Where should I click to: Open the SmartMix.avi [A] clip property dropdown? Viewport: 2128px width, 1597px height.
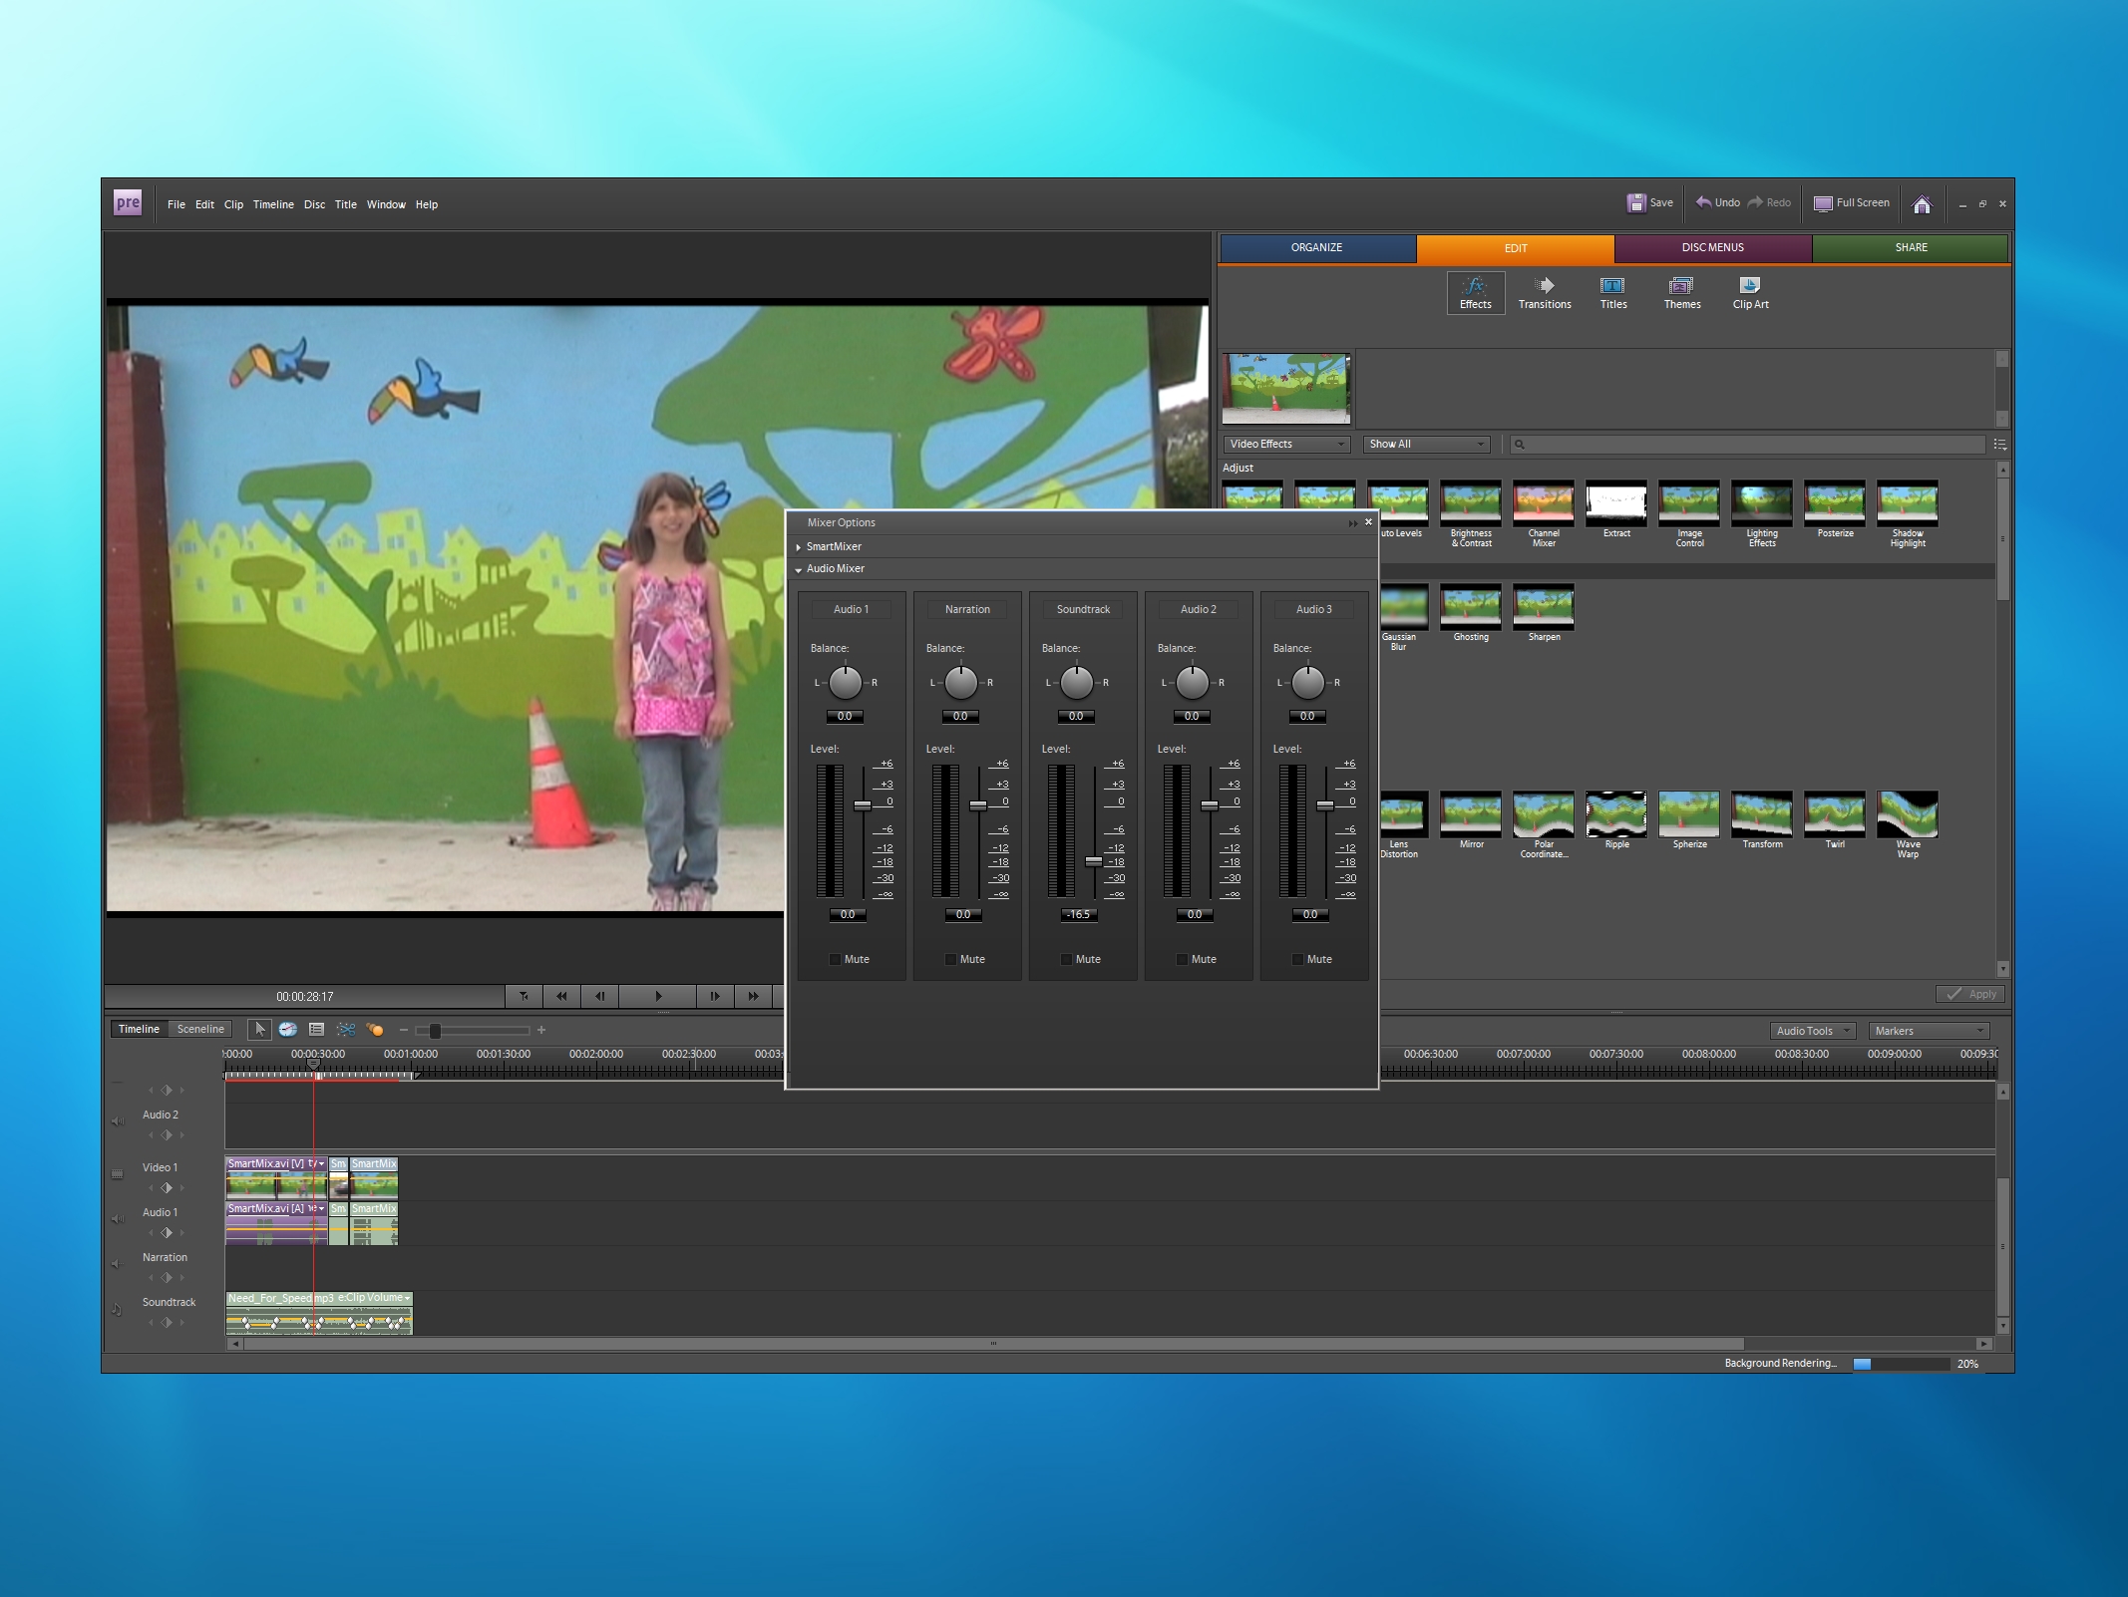coord(321,1208)
